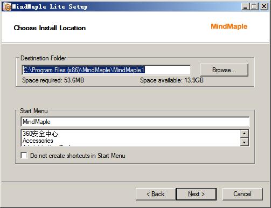The image size is (271, 208).
Task: Click the Start Menu folder name field
Action: click(x=135, y=122)
